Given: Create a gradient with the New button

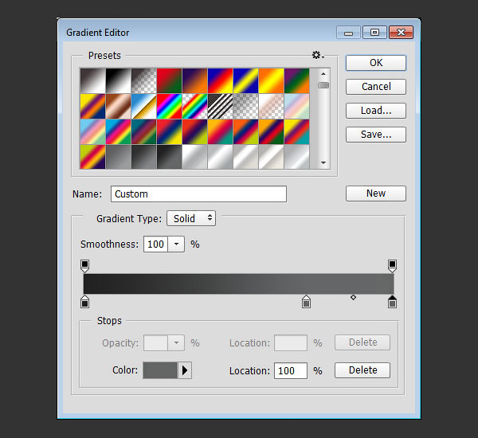Looking at the screenshot, I should (376, 194).
